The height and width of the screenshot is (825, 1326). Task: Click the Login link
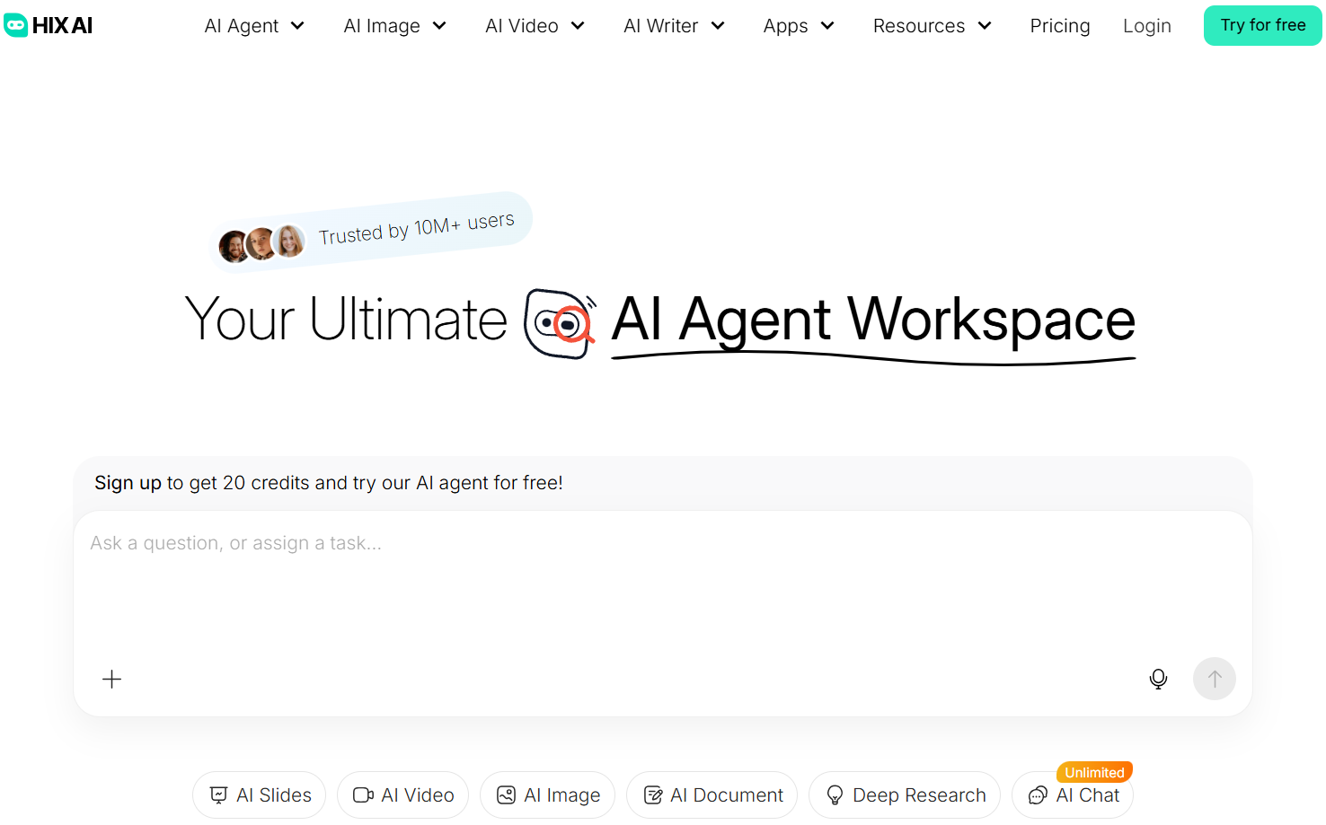tap(1147, 26)
